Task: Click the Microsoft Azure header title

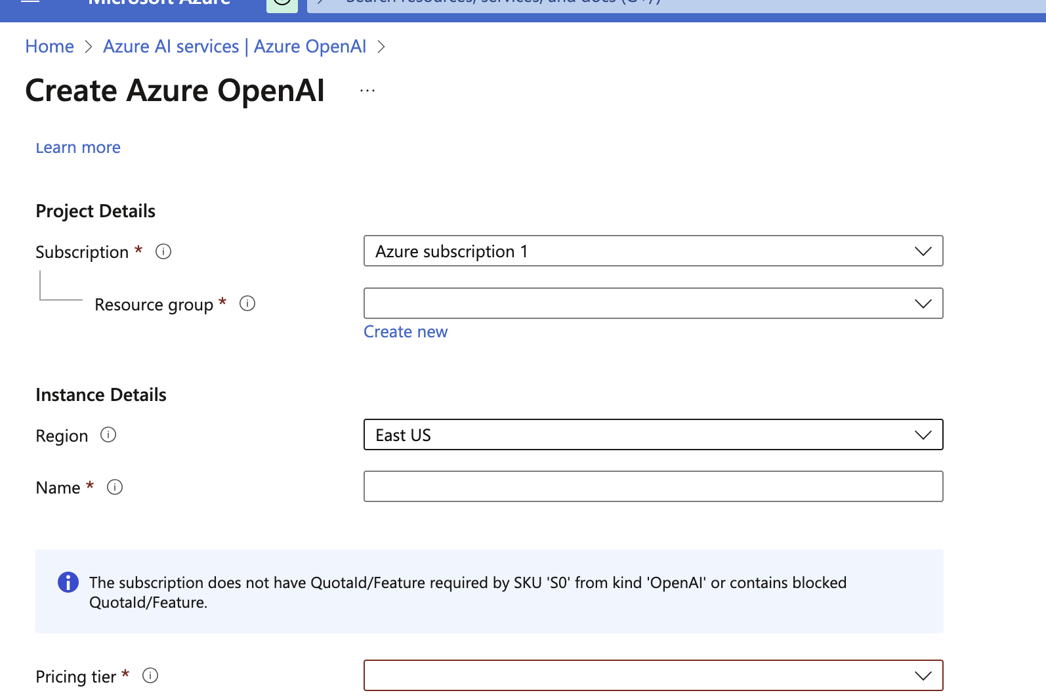Action: [159, 3]
